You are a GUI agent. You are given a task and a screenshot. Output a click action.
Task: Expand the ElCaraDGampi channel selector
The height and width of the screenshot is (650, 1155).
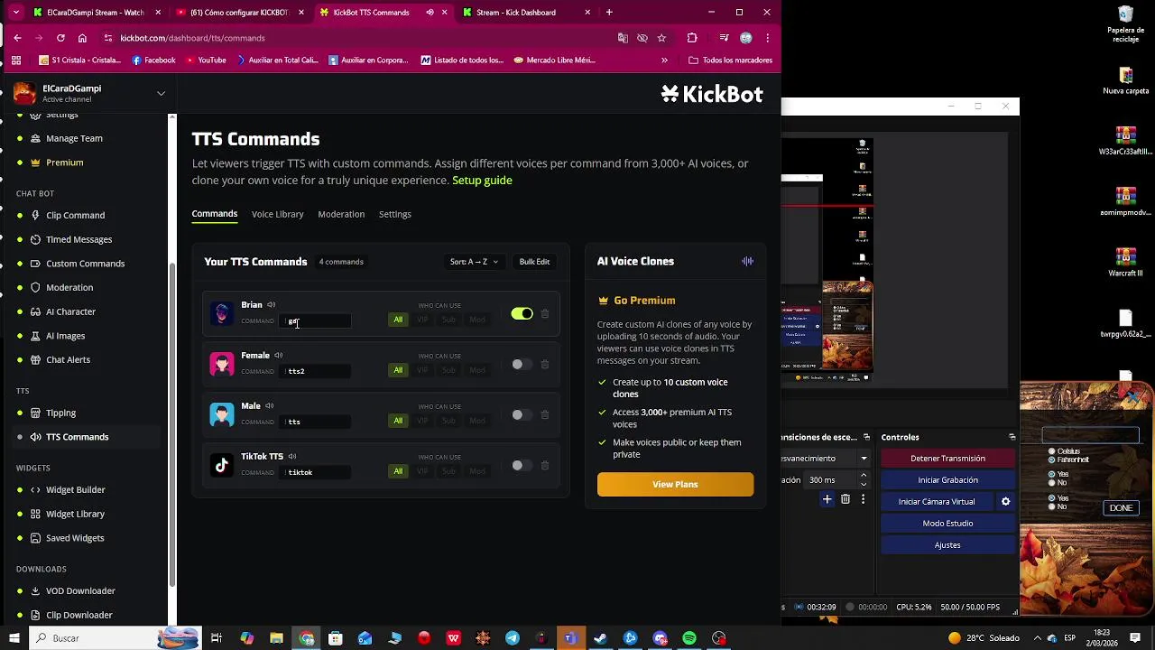point(161,93)
